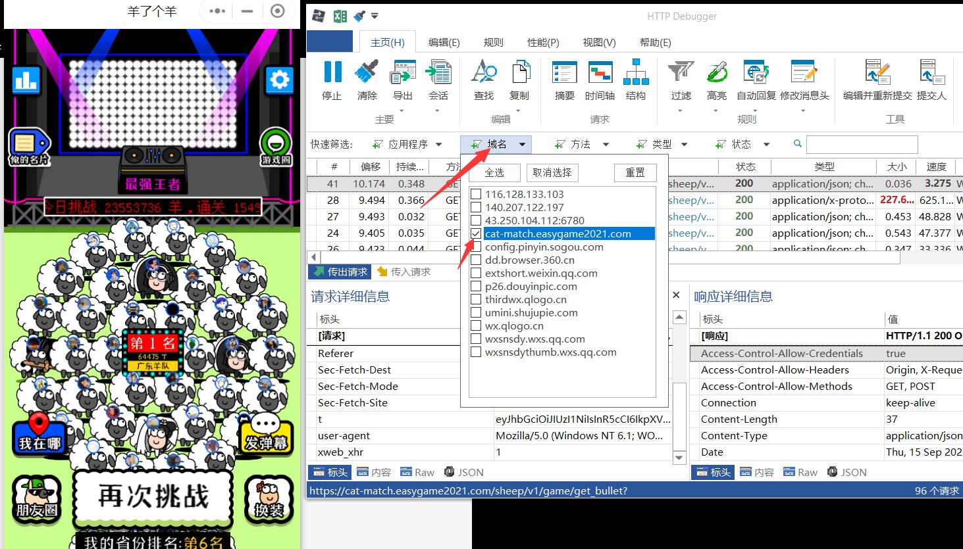
Task: Tap the 发弹幕 chat bubble icon
Action: 266,433
